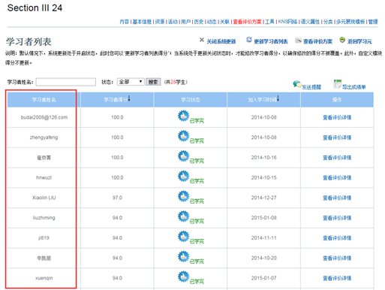Viewport: 385px width, 290px height.
Task: Click the 搜索 button
Action: tap(153, 82)
